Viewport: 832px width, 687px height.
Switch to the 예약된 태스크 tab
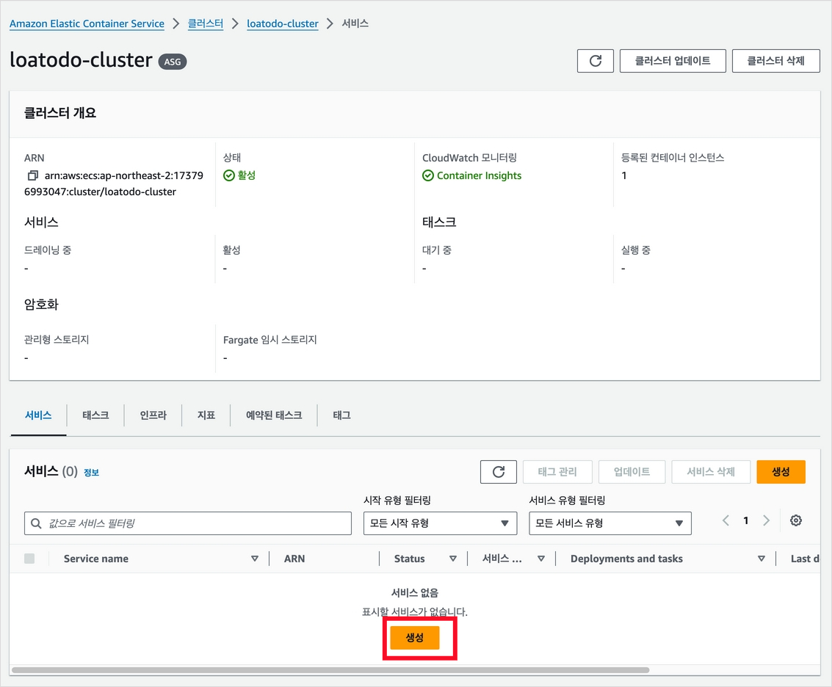[x=274, y=415]
